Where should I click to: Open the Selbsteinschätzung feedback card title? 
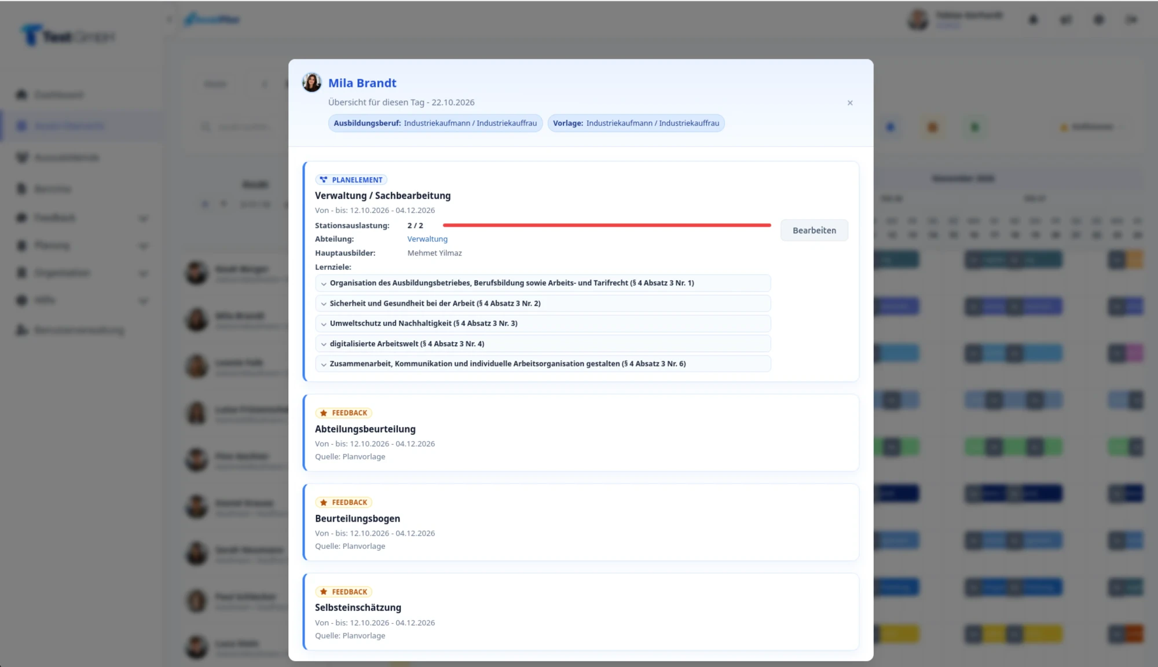(358, 608)
